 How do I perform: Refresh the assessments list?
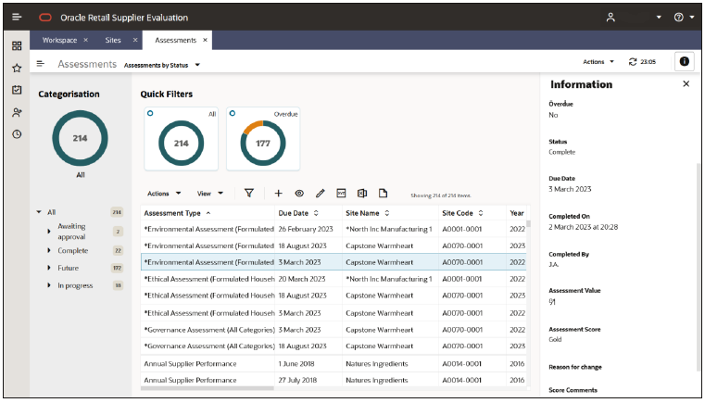tap(633, 62)
